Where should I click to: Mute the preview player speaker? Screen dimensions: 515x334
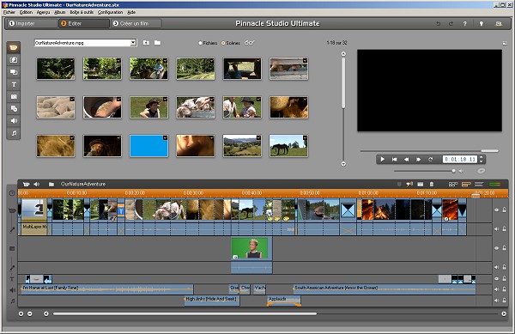461,171
